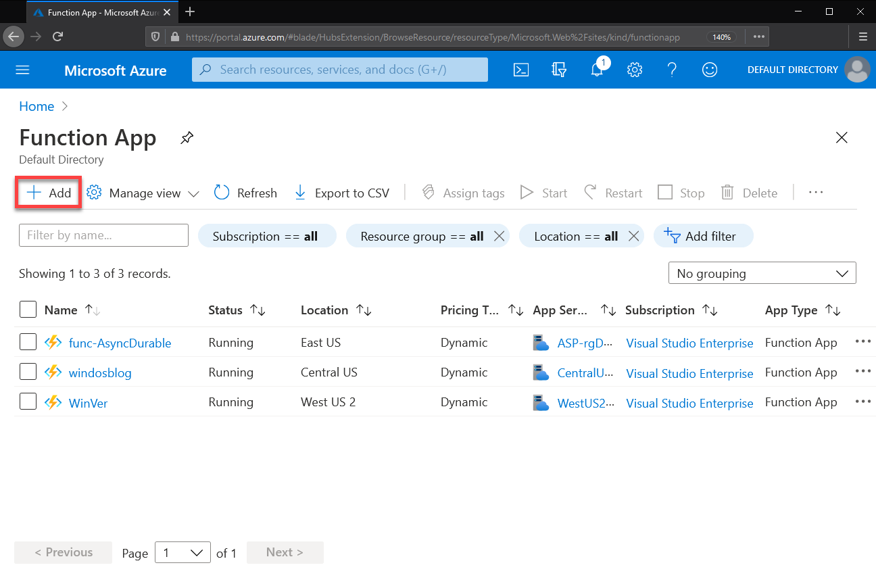Open row actions for windosblog
This screenshot has height=582, width=876.
click(x=863, y=371)
